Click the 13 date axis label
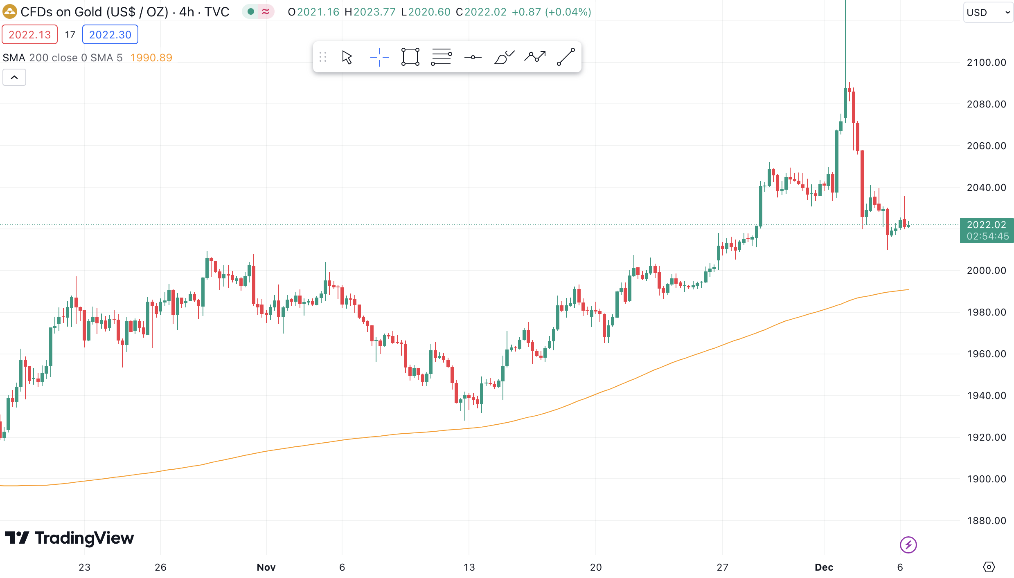 (469, 567)
